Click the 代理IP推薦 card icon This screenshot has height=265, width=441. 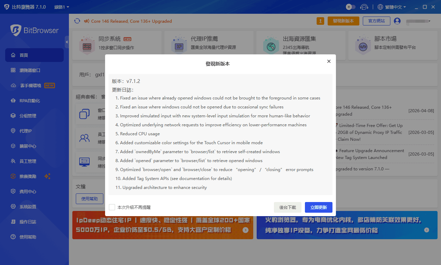pos(179,46)
